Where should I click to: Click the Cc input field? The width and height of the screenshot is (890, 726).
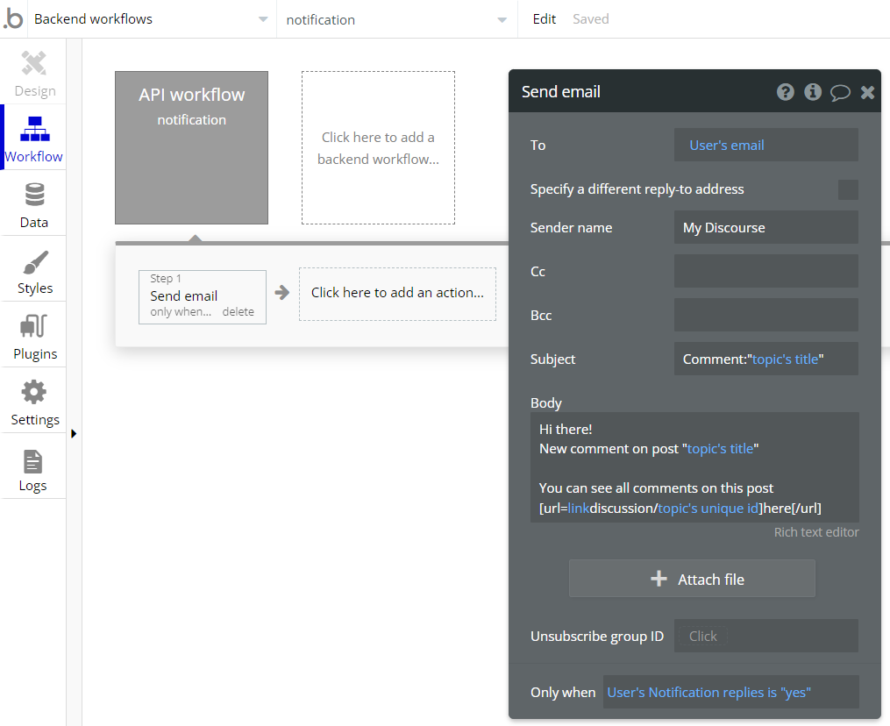pos(765,271)
